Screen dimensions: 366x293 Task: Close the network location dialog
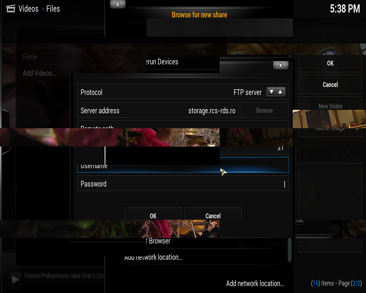pyautogui.click(x=281, y=66)
